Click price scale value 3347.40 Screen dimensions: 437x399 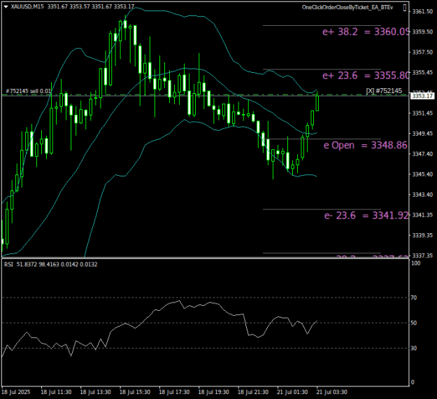click(x=422, y=154)
